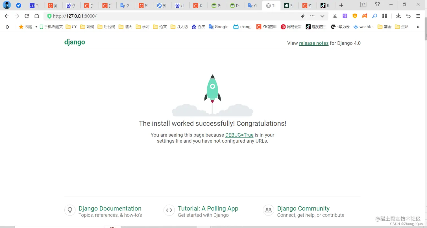Viewport: 427px width, 228px height.
Task: Open the 网易云音 bookmark
Action: (291, 27)
